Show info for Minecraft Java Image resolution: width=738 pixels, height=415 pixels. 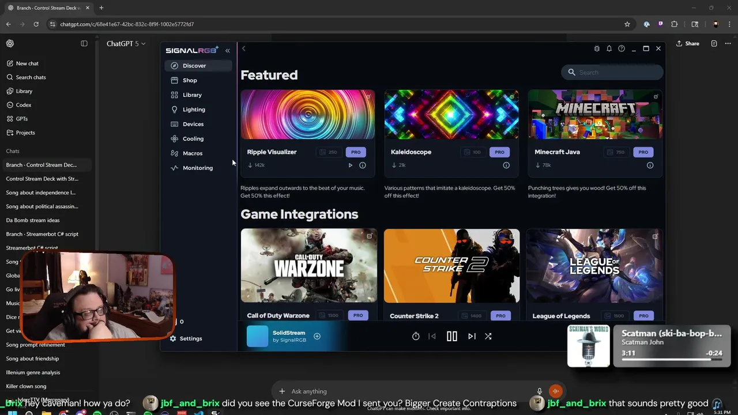coord(650,165)
